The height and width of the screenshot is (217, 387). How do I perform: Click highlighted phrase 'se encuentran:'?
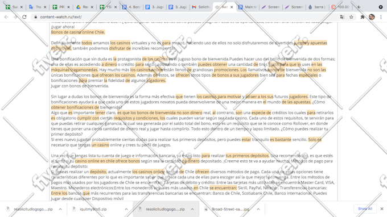point(223,188)
